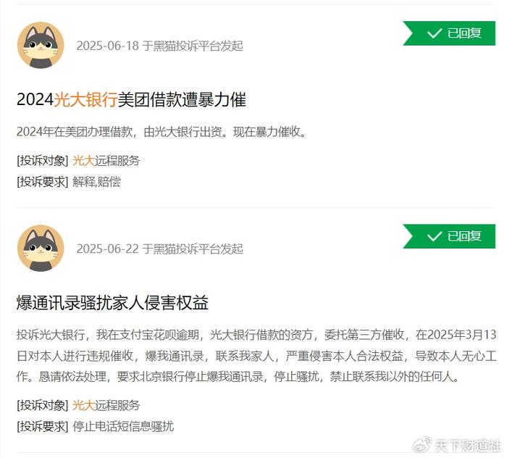Click the cat avatar on the second complaint

point(41,248)
